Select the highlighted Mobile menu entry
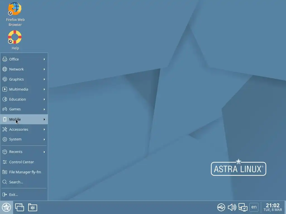 (x=24, y=119)
